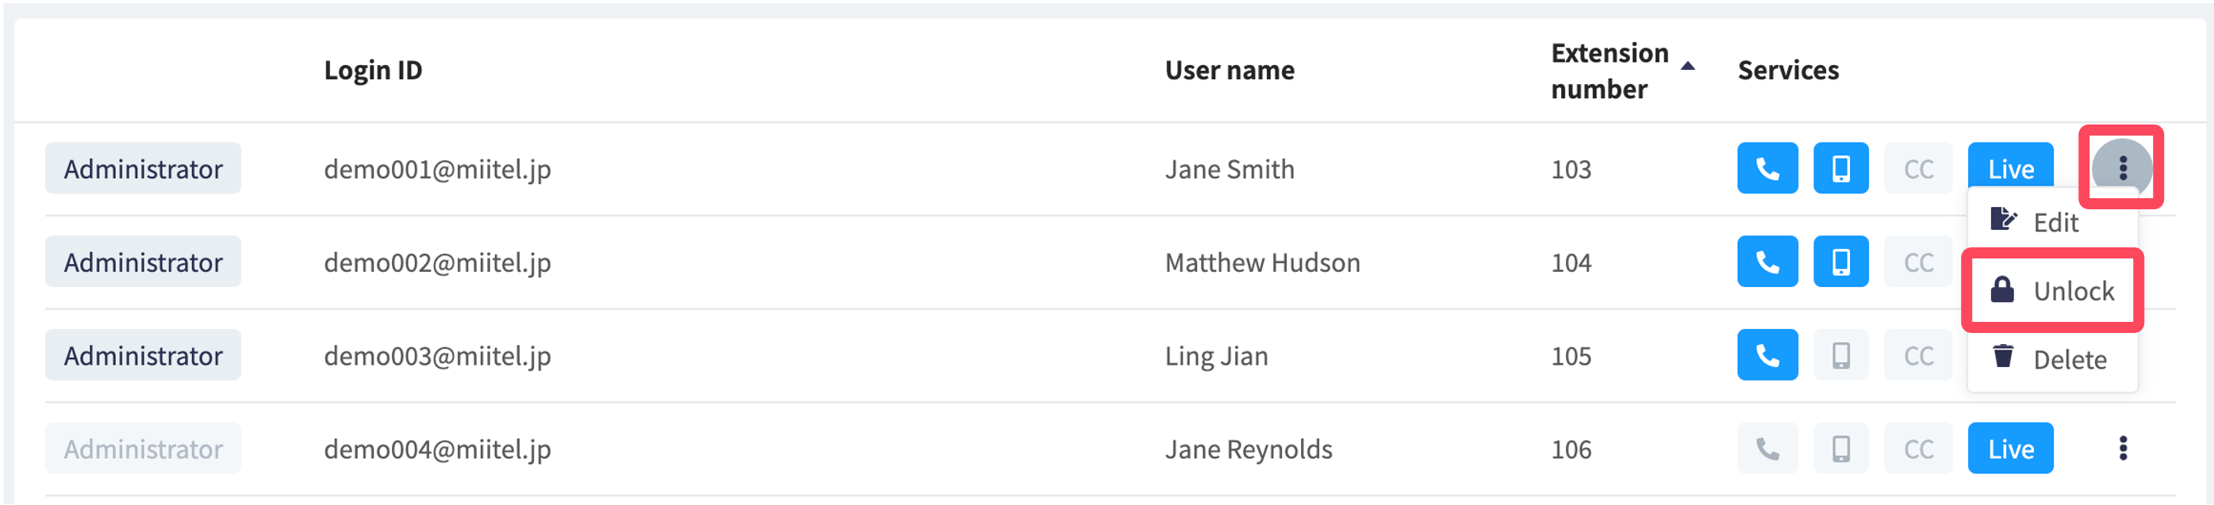Image resolution: width=2214 pixels, height=505 pixels.
Task: Toggle the CC service for Jane Reynolds
Action: pos(1918,450)
